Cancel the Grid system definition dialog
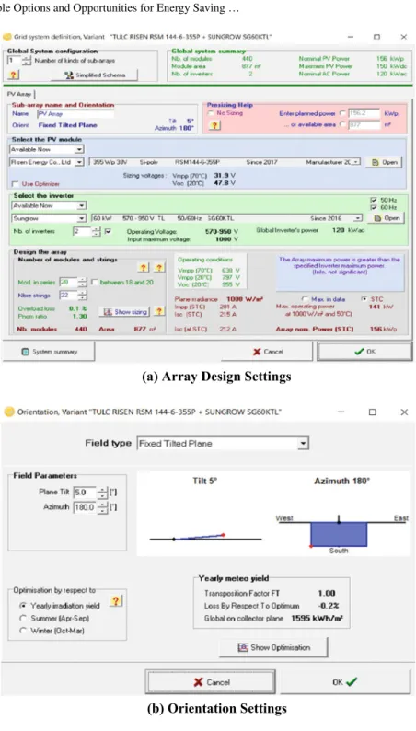The height and width of the screenshot is (731, 416). [x=268, y=352]
